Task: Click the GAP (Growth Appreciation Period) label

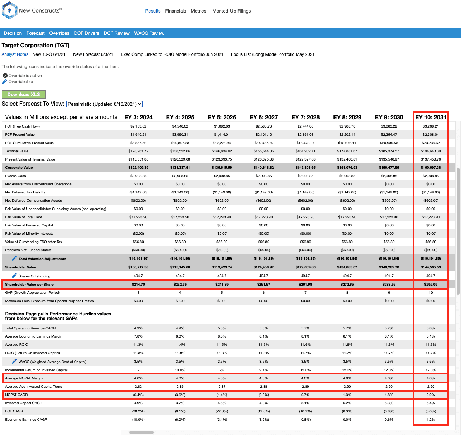Action: [x=33, y=293]
